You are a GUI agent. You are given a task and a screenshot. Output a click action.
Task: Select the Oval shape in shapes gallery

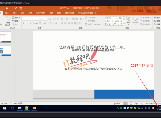coord(121,18)
